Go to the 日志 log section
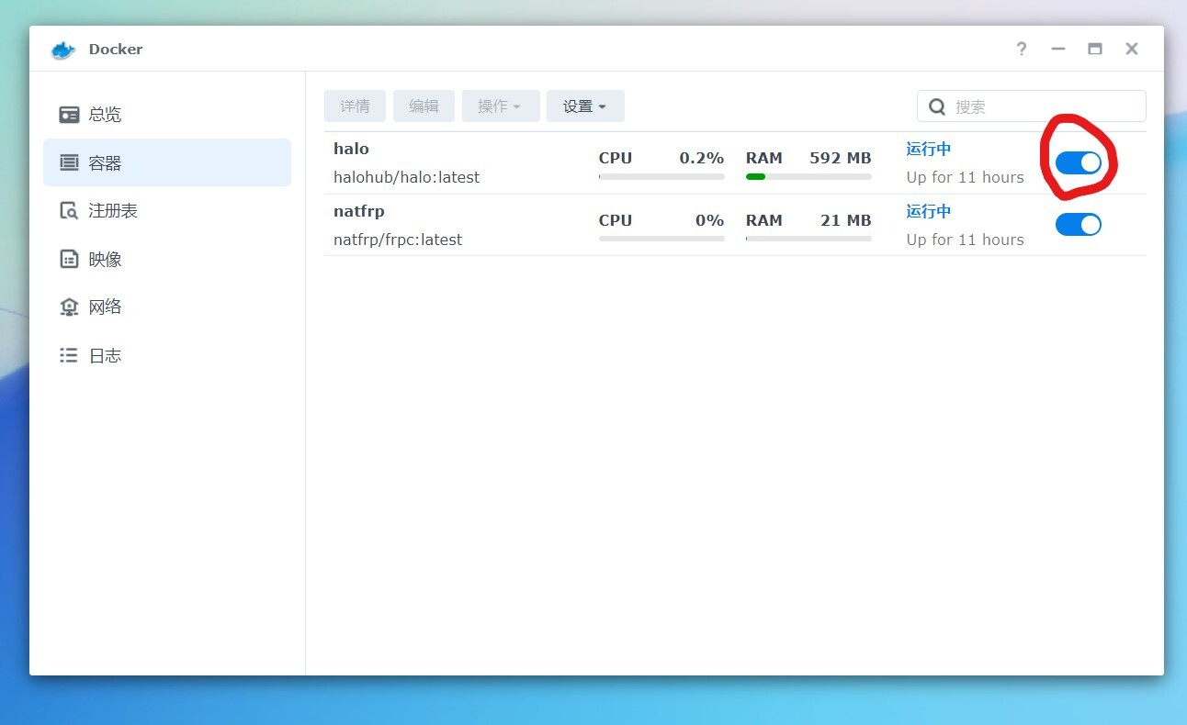This screenshot has height=725, width=1187. [x=105, y=356]
